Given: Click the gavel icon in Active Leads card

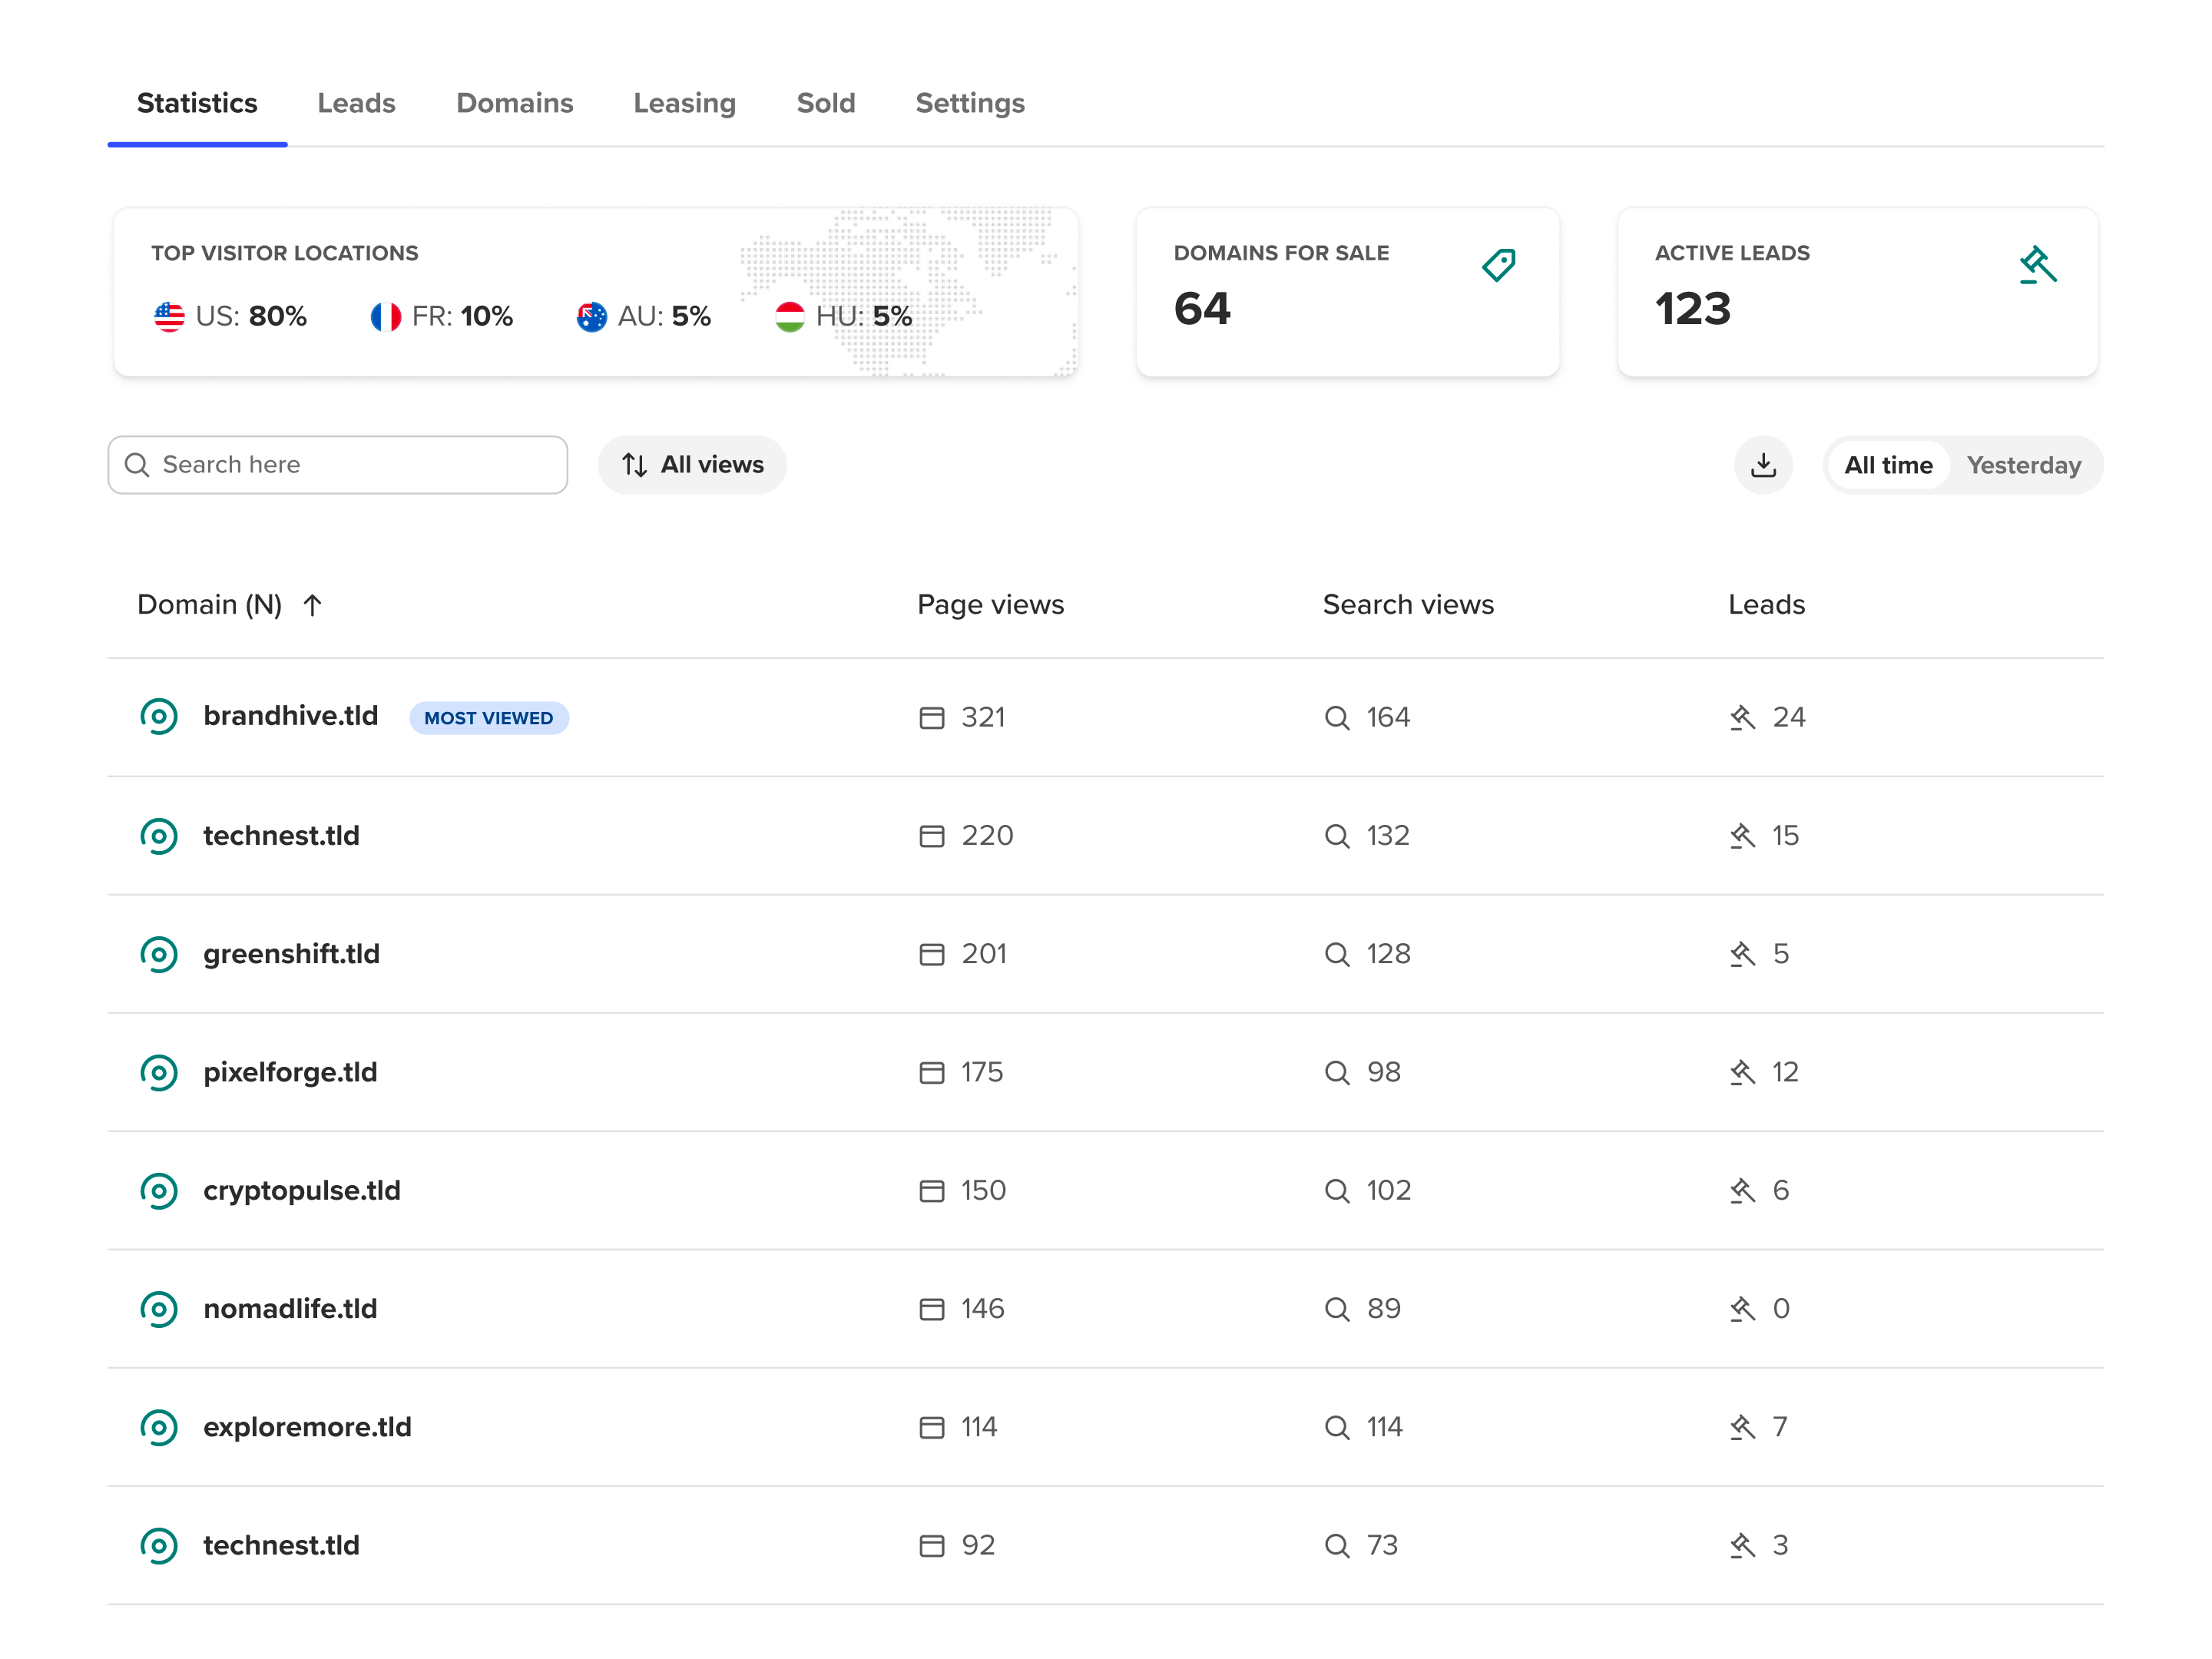Looking at the screenshot, I should [x=2036, y=265].
